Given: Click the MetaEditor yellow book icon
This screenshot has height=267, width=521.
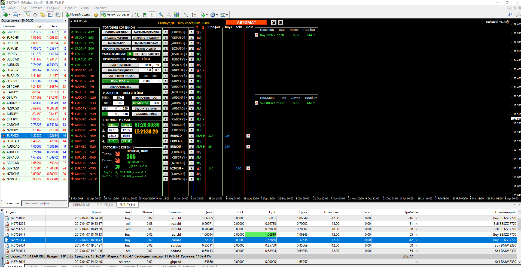Looking at the screenshot, I should [x=96, y=15].
